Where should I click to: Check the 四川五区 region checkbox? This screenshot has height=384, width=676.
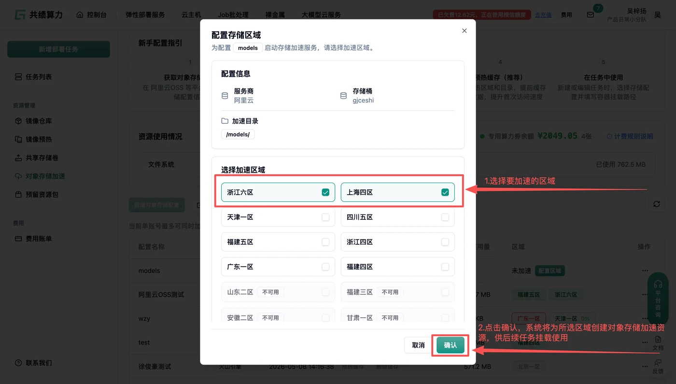(445, 217)
